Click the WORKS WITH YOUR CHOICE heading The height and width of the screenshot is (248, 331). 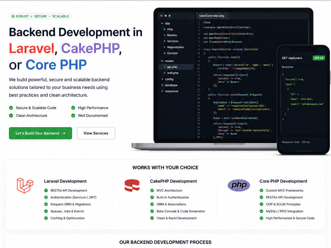click(x=165, y=168)
